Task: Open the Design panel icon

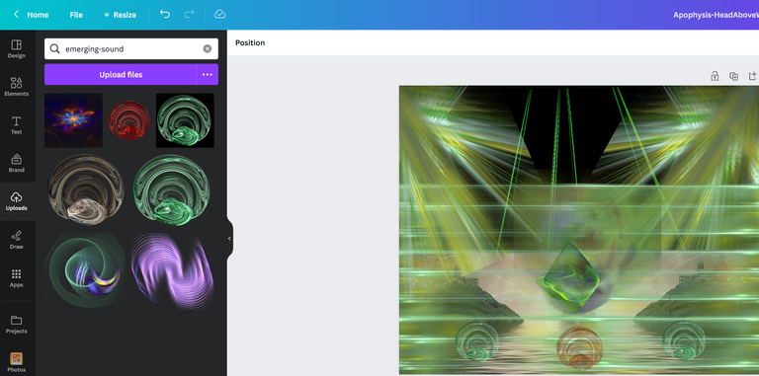Action: pos(16,45)
